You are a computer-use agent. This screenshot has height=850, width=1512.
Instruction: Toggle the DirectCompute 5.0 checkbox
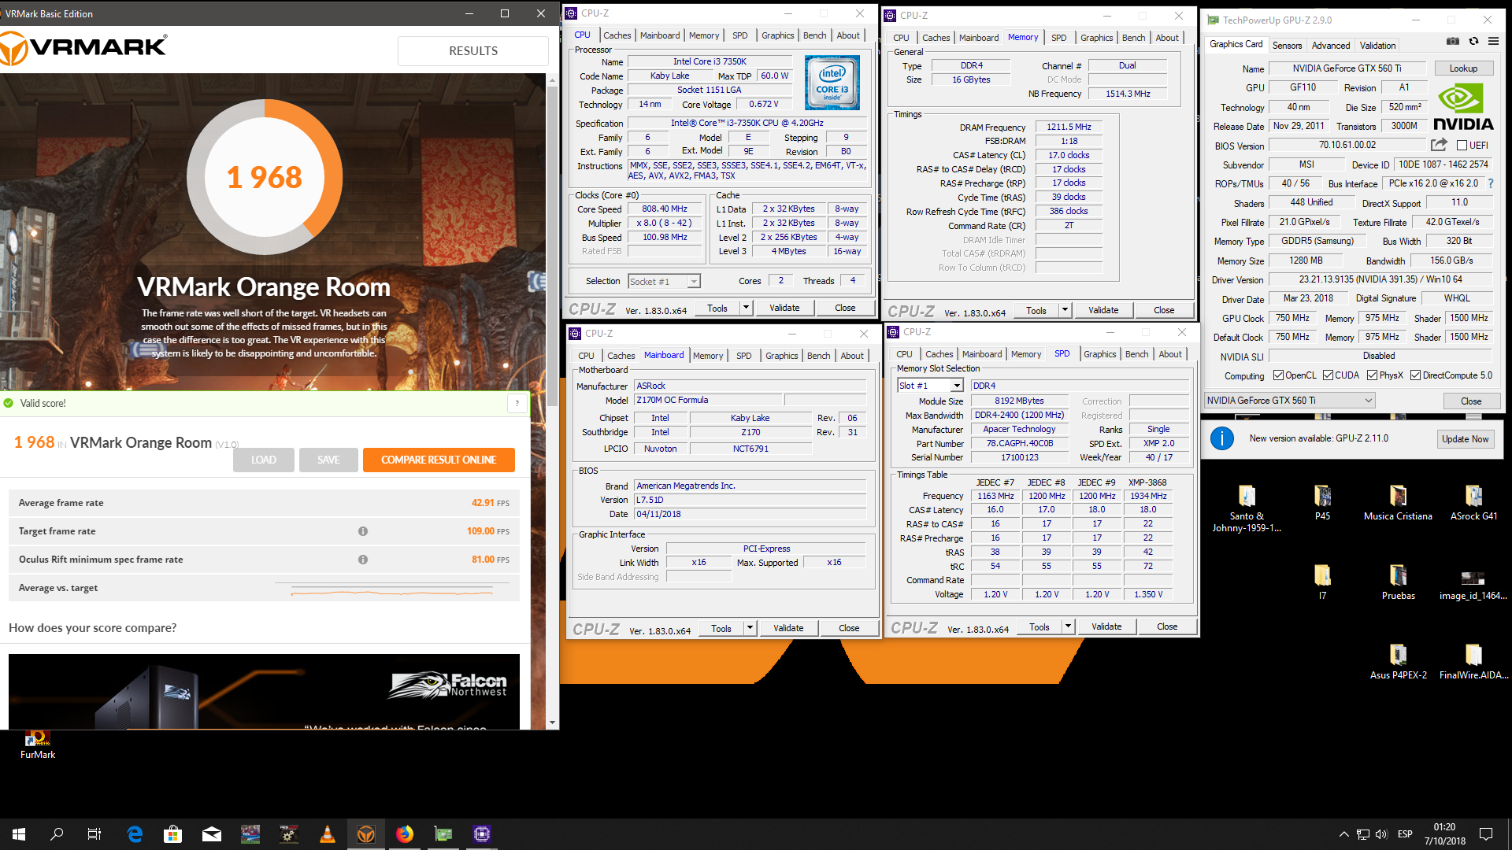click(x=1415, y=375)
